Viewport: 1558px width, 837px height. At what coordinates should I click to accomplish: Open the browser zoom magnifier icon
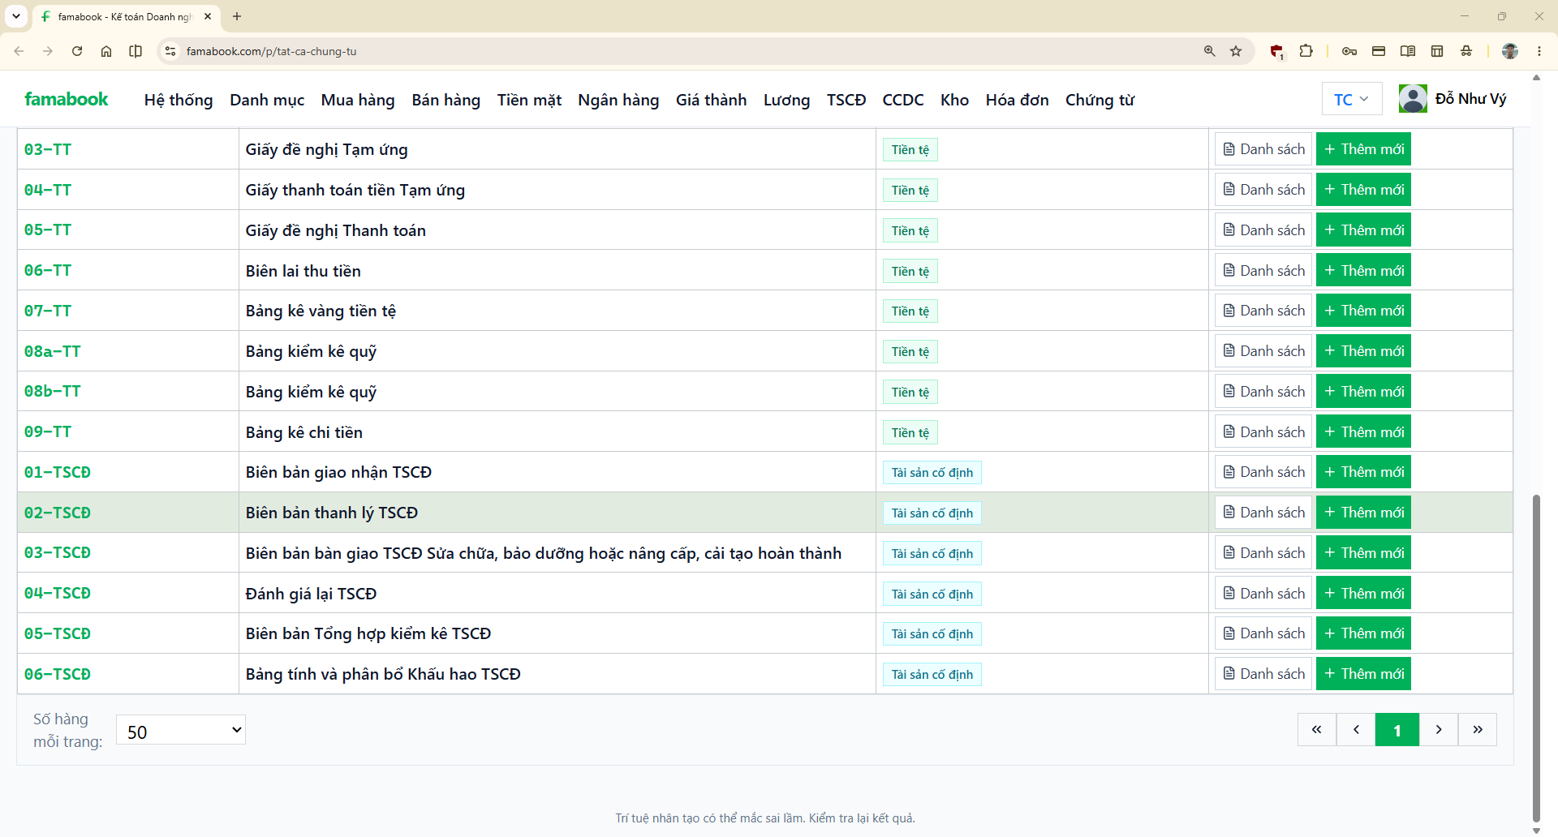1210,51
